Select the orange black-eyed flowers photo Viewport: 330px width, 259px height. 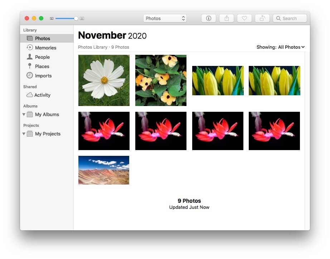pyautogui.click(x=161, y=81)
